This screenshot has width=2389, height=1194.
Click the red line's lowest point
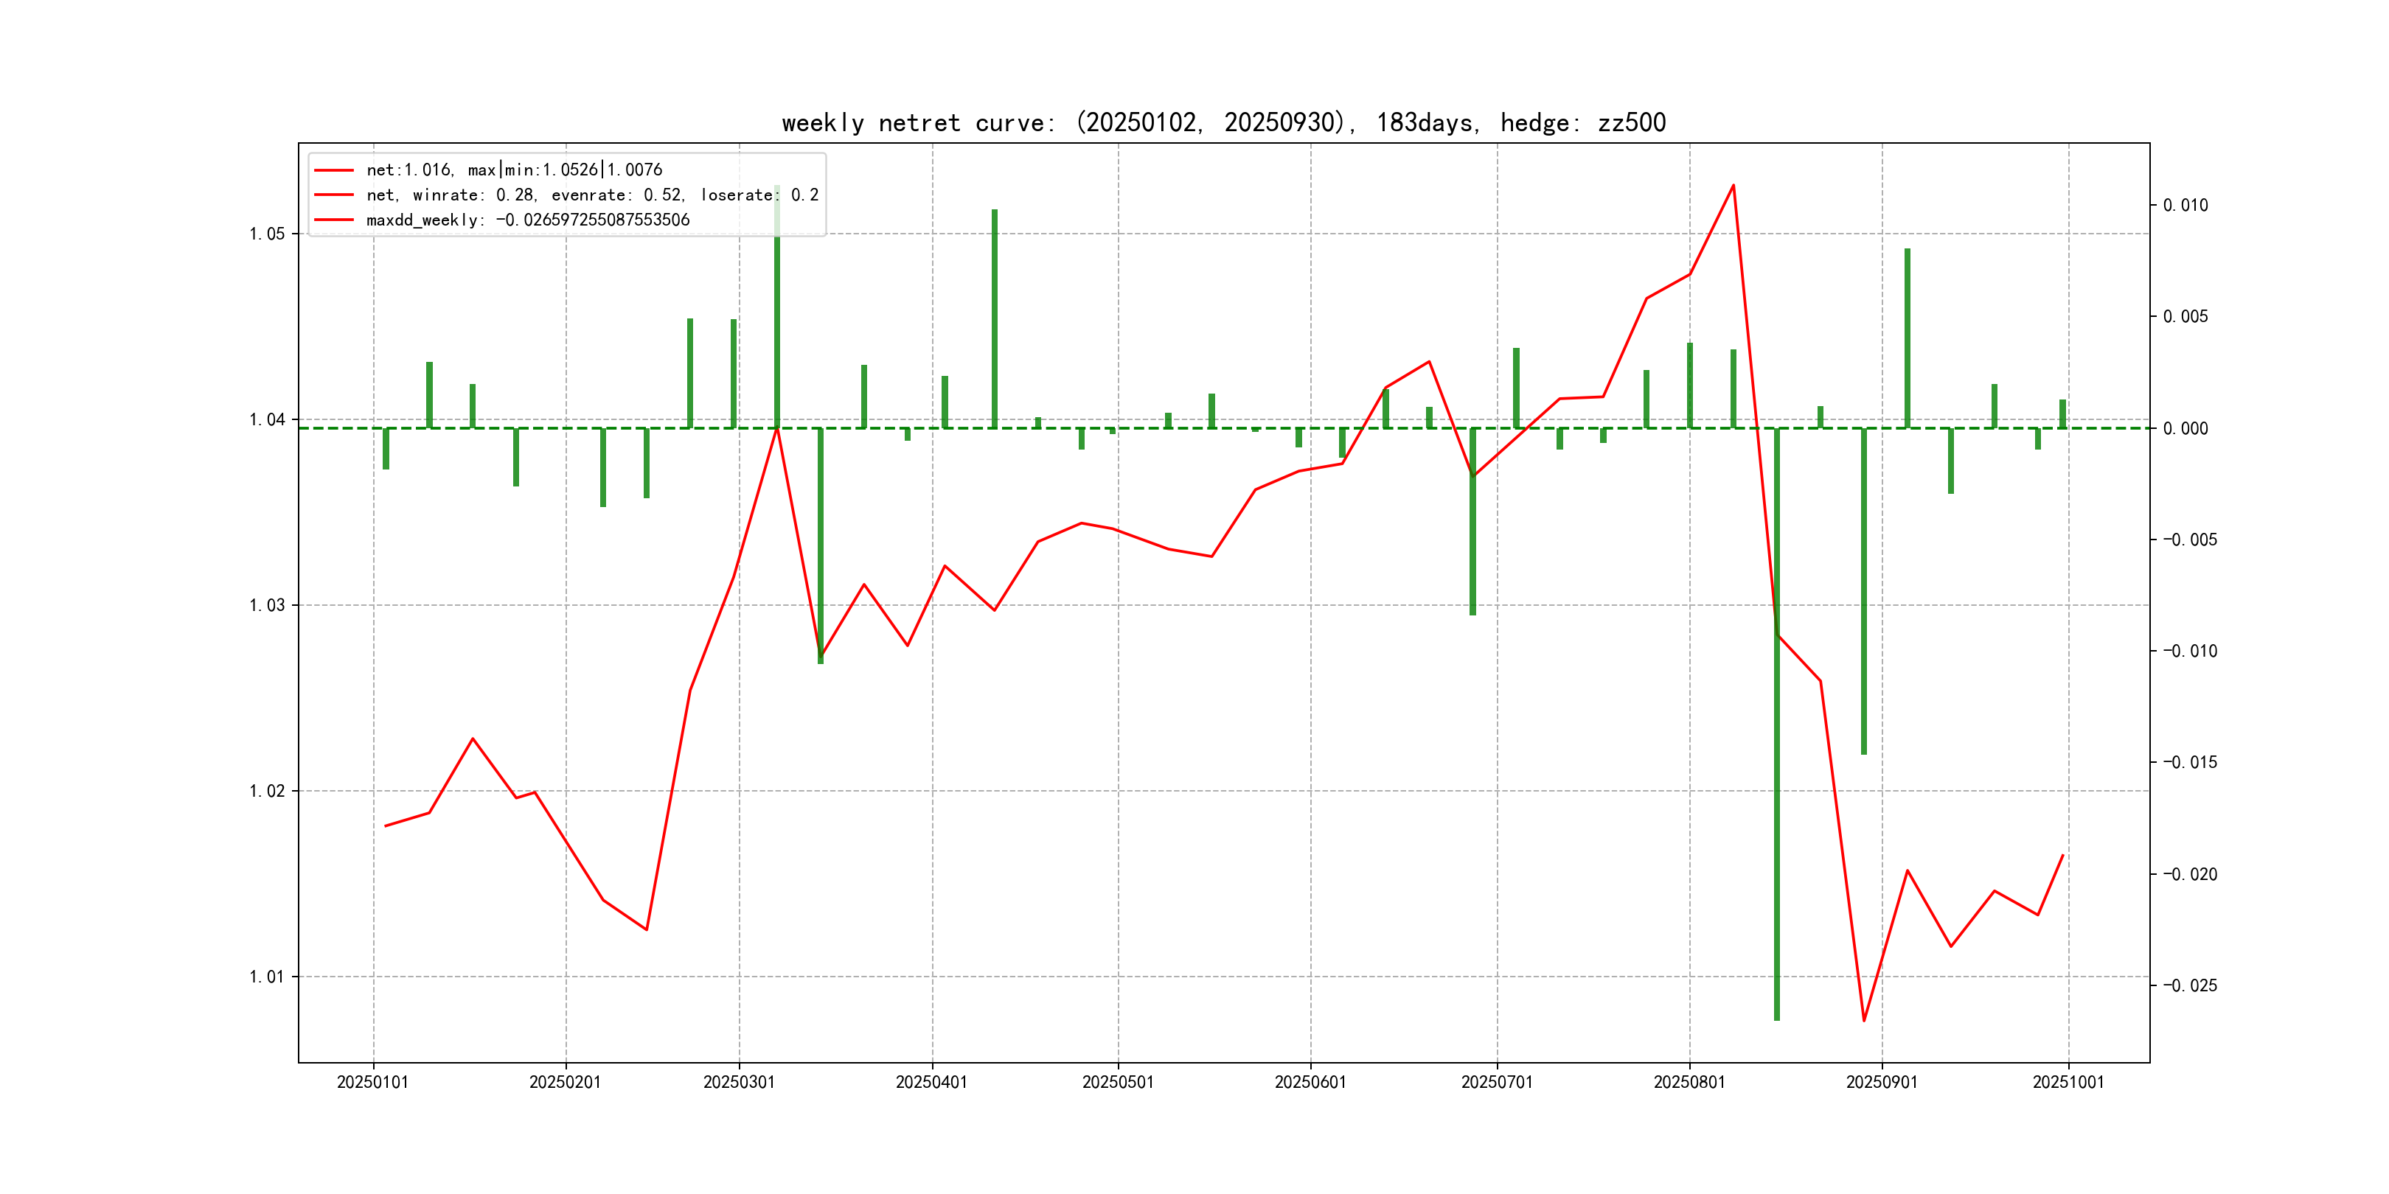pyautogui.click(x=1864, y=1021)
